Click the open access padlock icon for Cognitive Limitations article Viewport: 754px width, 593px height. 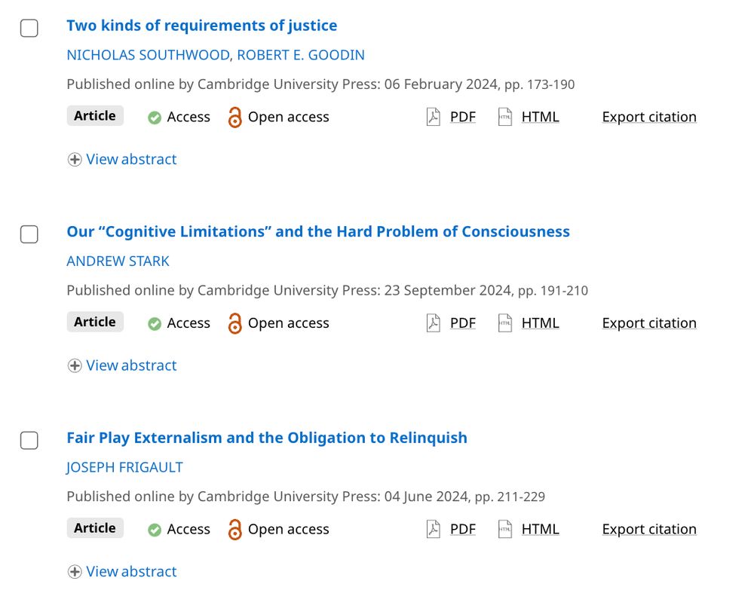[x=234, y=323]
